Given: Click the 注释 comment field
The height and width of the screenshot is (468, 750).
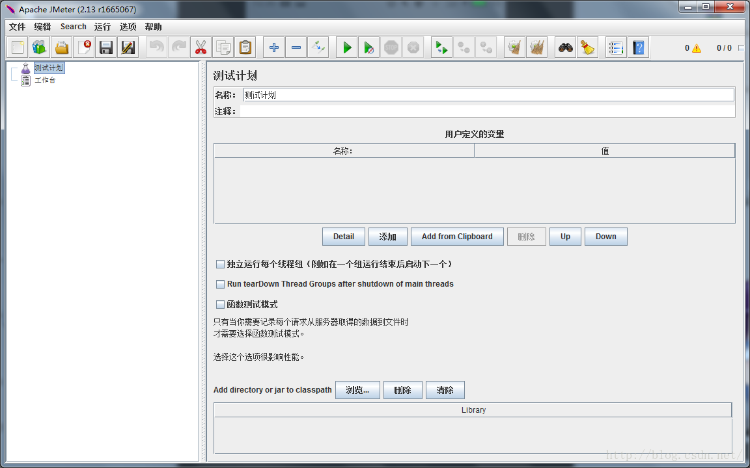Looking at the screenshot, I should click(x=488, y=111).
